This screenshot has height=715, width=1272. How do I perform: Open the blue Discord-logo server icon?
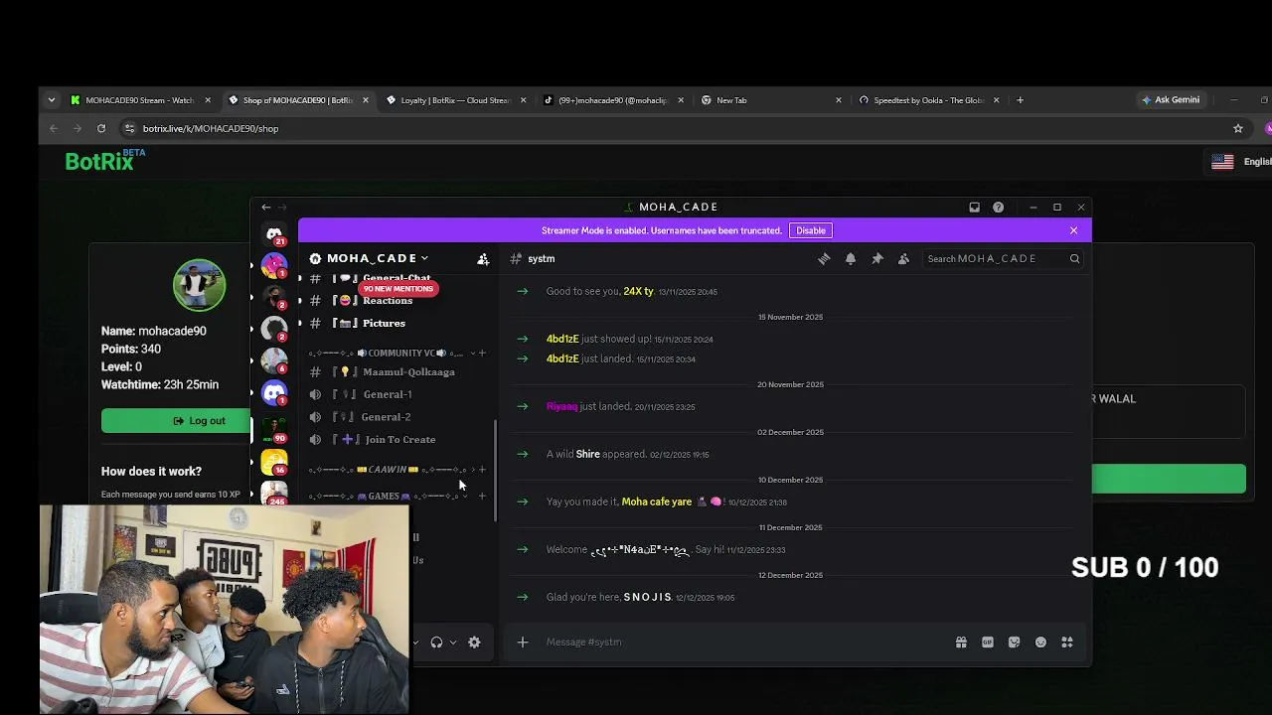(274, 393)
